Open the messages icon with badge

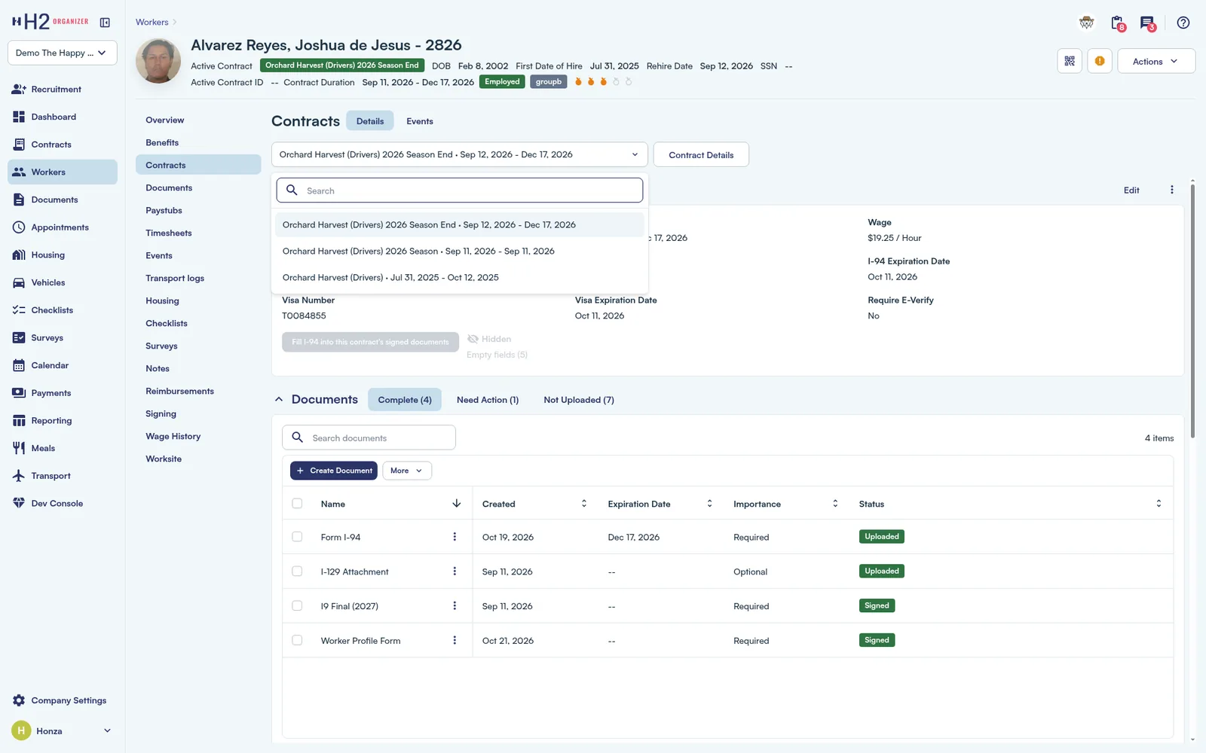(1148, 23)
